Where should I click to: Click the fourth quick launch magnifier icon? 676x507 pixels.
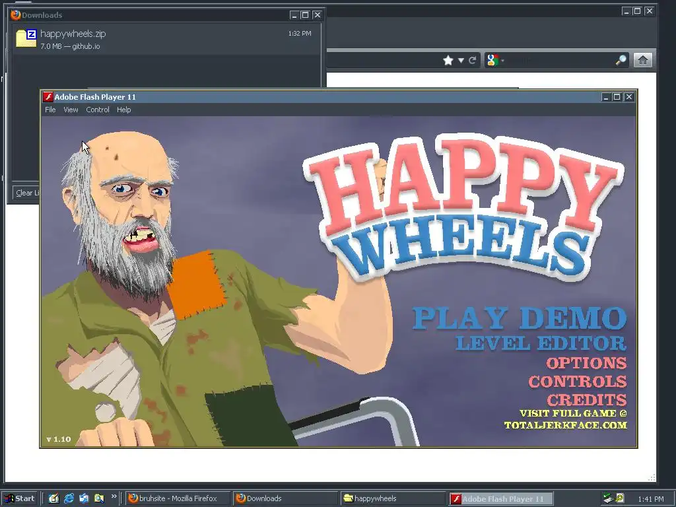click(99, 498)
